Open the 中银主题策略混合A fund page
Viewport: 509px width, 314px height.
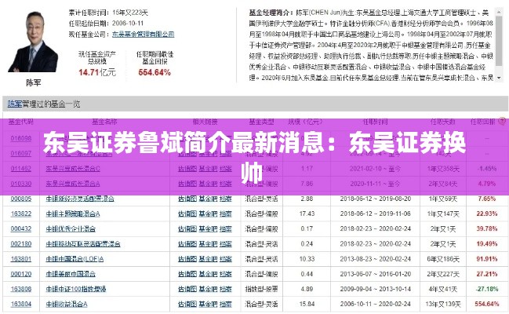(73, 214)
